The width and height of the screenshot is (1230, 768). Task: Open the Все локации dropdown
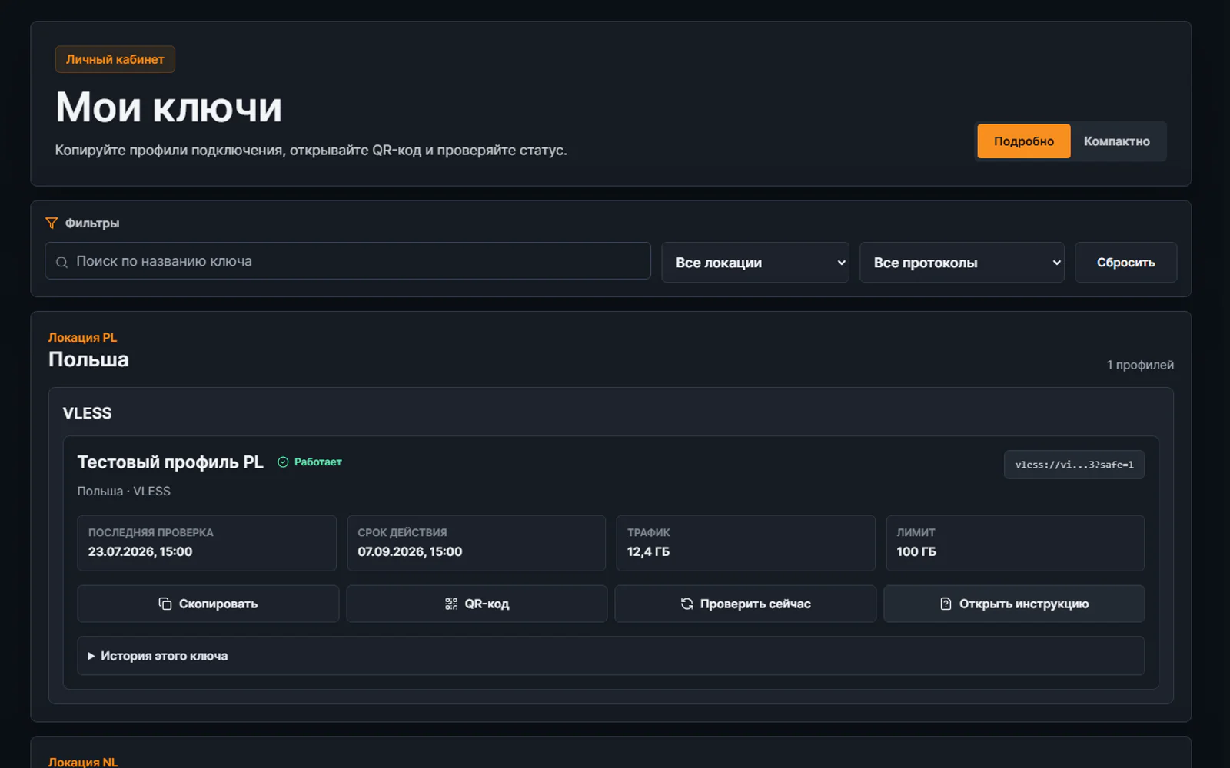[x=755, y=263]
